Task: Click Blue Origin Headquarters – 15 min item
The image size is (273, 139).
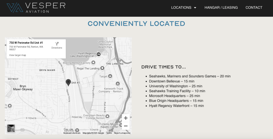Action: pos(176,101)
